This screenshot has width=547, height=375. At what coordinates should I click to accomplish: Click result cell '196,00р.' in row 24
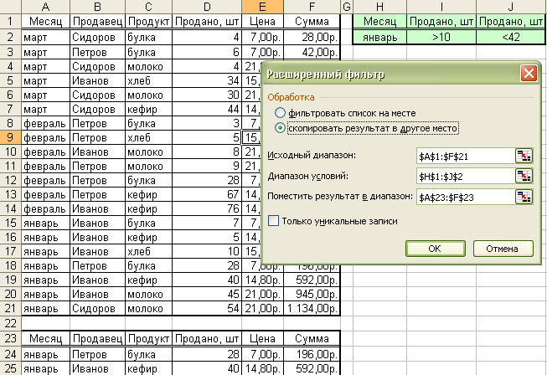312,354
